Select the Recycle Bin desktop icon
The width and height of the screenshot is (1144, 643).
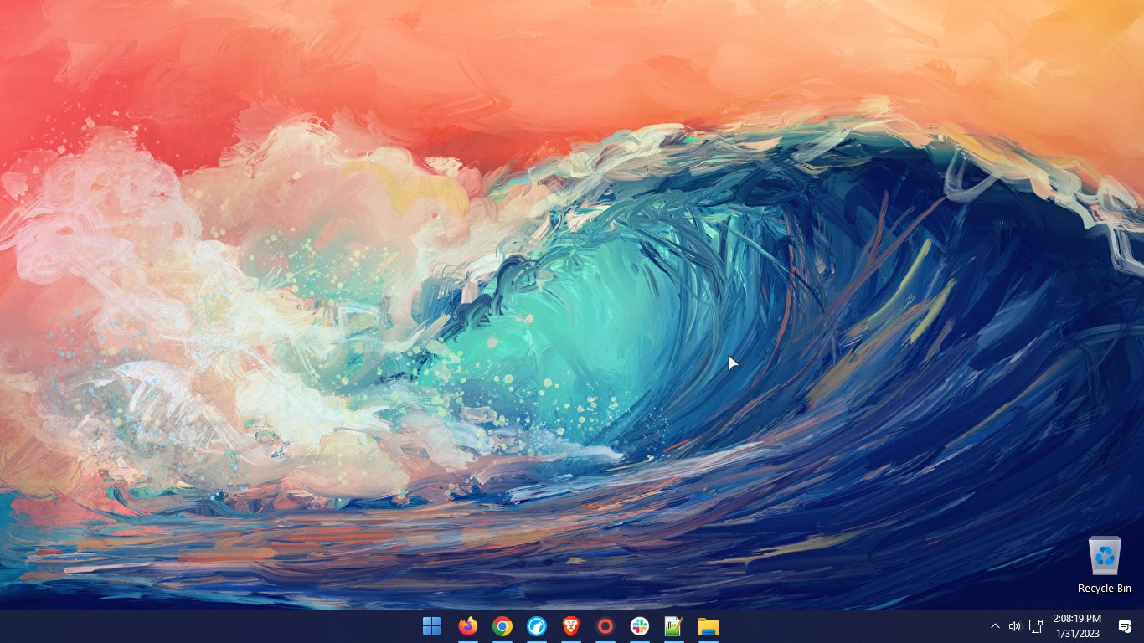1105,565
